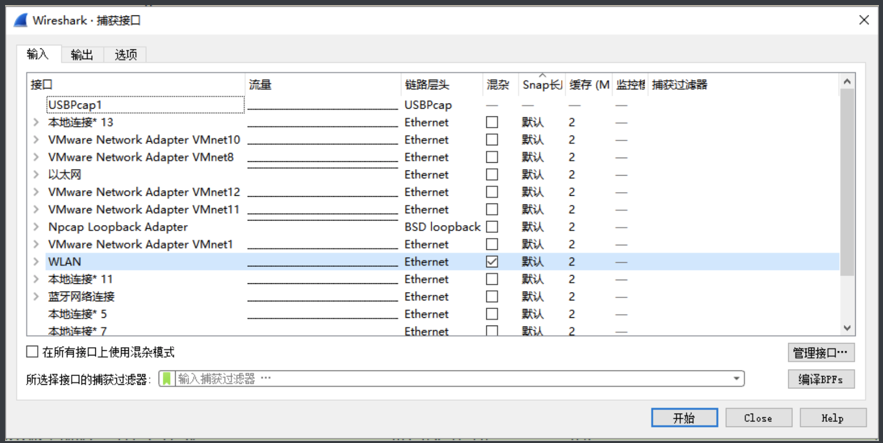Close the capture interfaces dialog with X
883x443 pixels.
pos(864,20)
